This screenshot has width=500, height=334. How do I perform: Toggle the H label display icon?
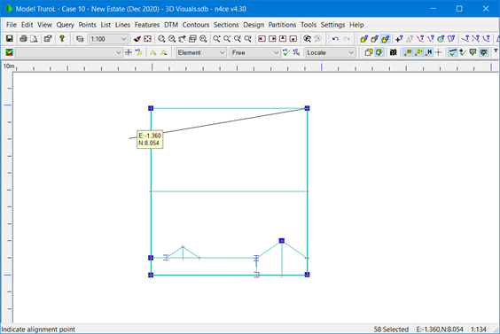click(429, 52)
